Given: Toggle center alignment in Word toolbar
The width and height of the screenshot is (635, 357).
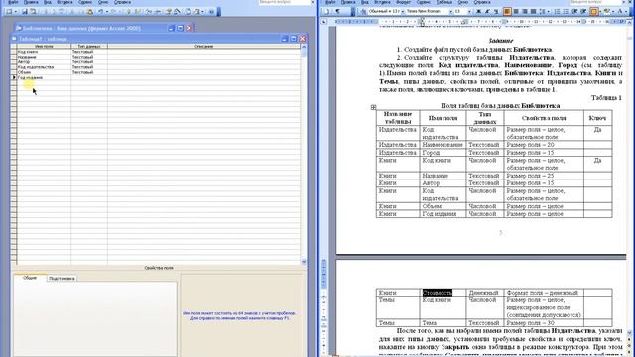Looking at the screenshot, I should pyautogui.click(x=516, y=11).
